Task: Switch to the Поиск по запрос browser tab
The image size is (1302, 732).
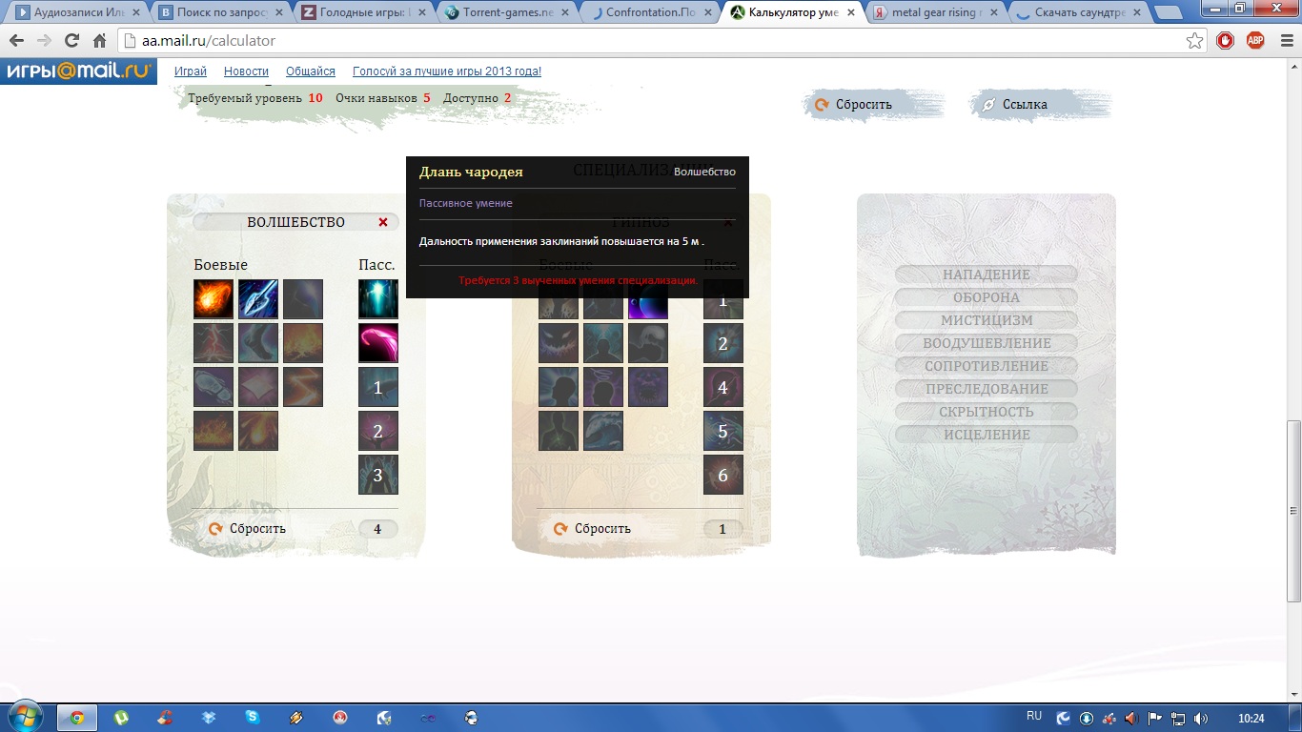Action: pyautogui.click(x=219, y=13)
